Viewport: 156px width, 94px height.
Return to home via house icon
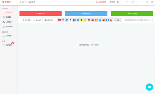[26, 2]
